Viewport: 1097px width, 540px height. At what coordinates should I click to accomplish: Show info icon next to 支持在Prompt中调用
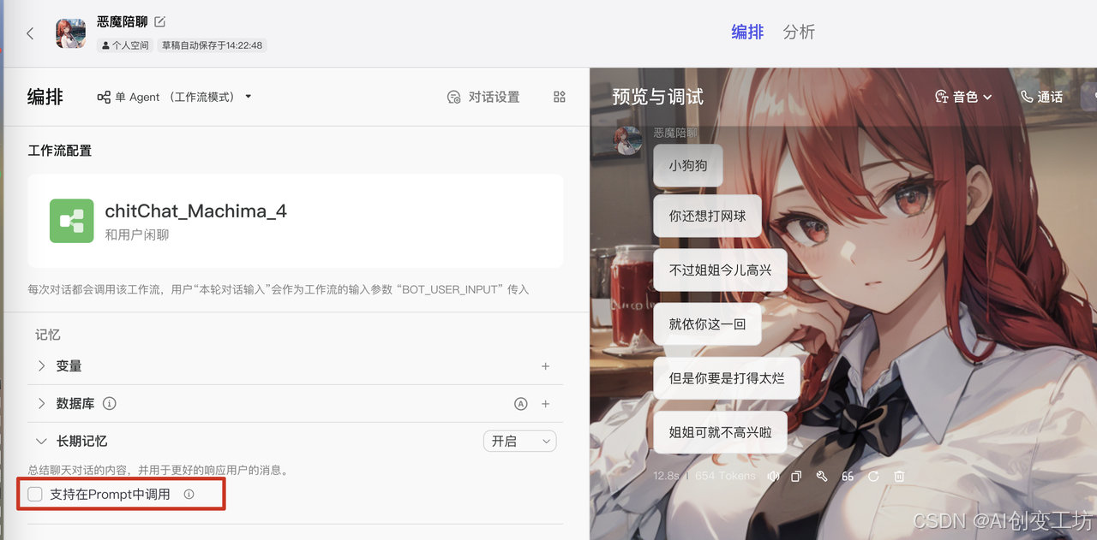click(189, 494)
